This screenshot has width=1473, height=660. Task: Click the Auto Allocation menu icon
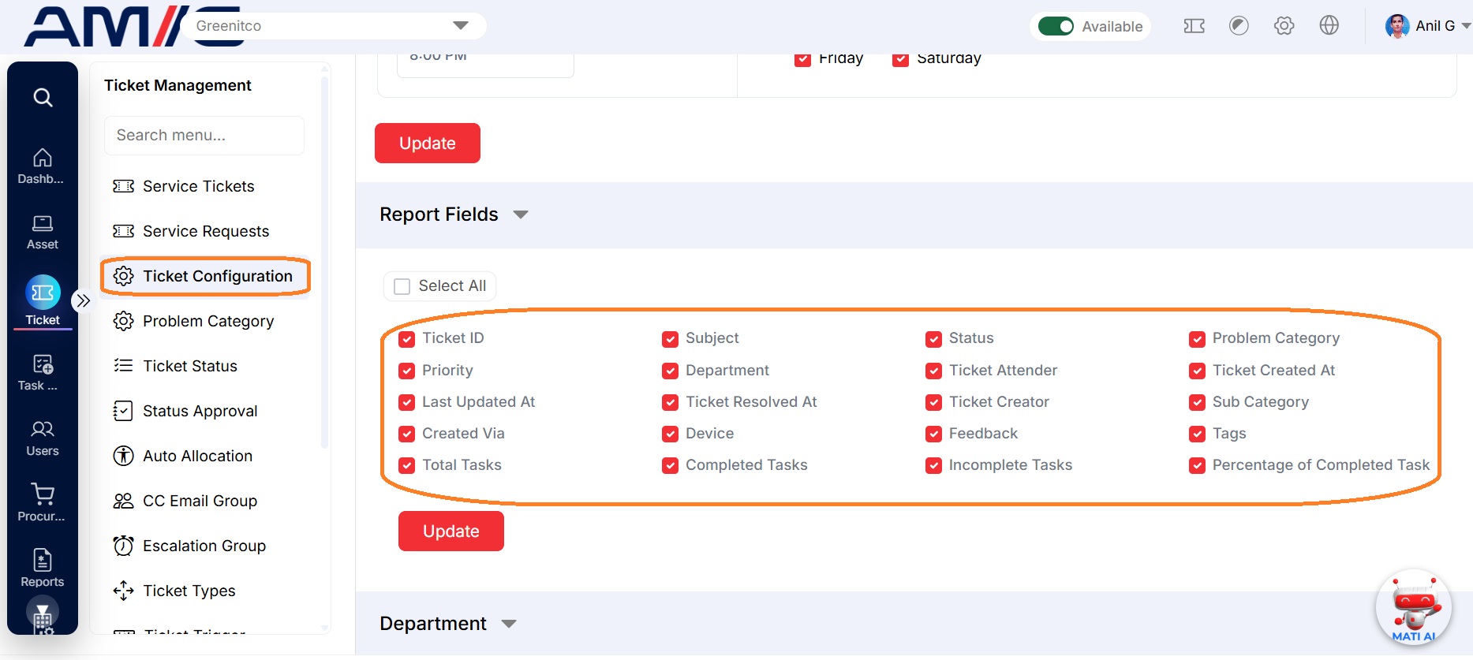coord(123,456)
